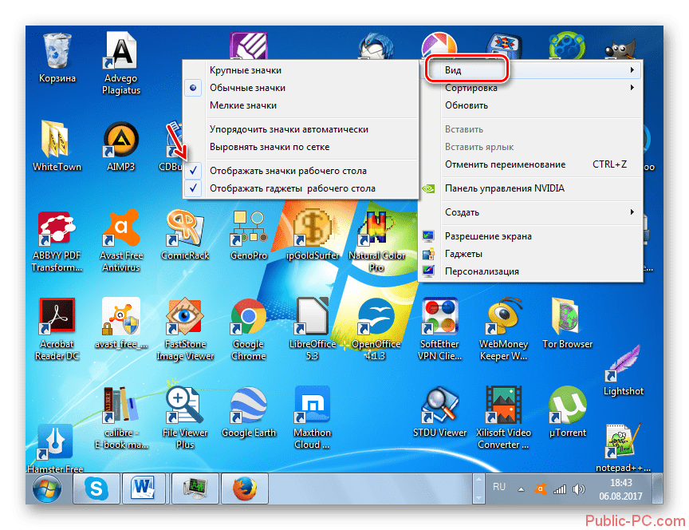This screenshot has height=530, width=689.
Task: Open Word from the taskbar
Action: pos(144,488)
